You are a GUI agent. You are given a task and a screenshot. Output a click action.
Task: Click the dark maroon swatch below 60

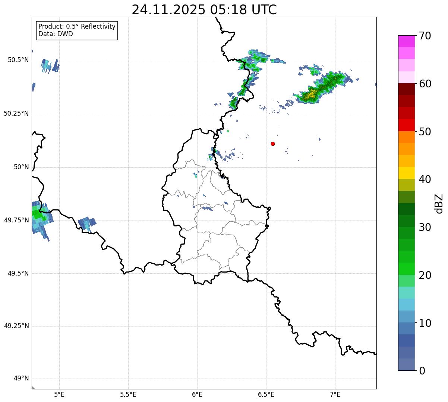click(407, 89)
